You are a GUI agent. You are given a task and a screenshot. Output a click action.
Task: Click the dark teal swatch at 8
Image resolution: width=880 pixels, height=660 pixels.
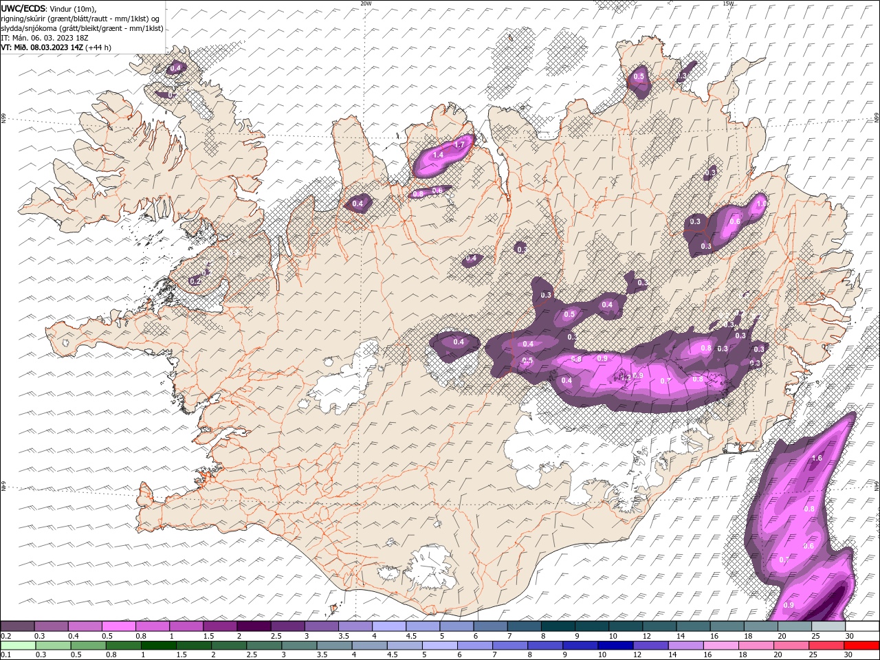point(558,626)
